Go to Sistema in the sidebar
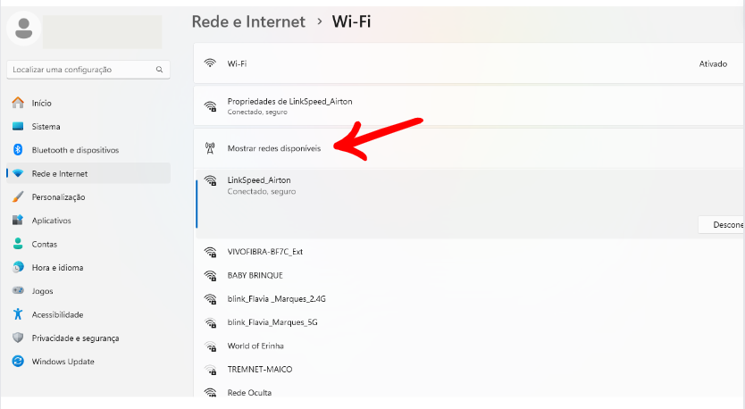The image size is (745, 409). click(x=46, y=127)
